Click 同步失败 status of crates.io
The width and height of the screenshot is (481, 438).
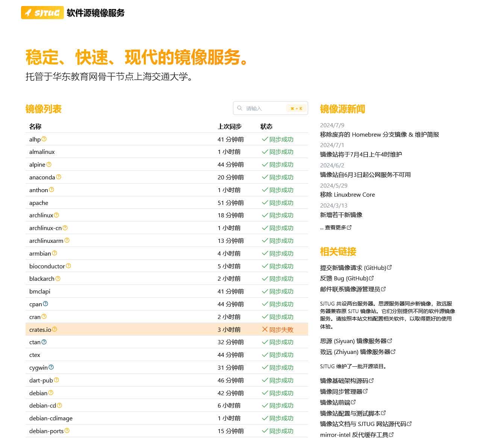[278, 330]
